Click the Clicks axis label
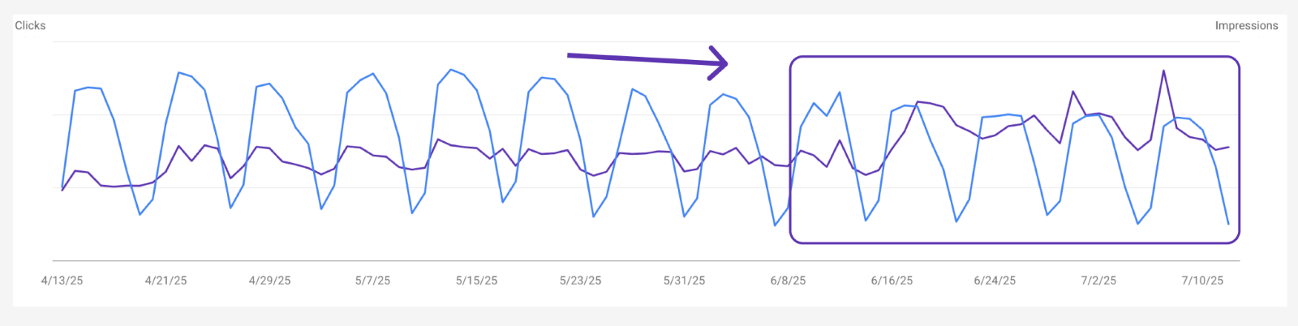Viewport: 1298px width, 326px height. [x=30, y=26]
